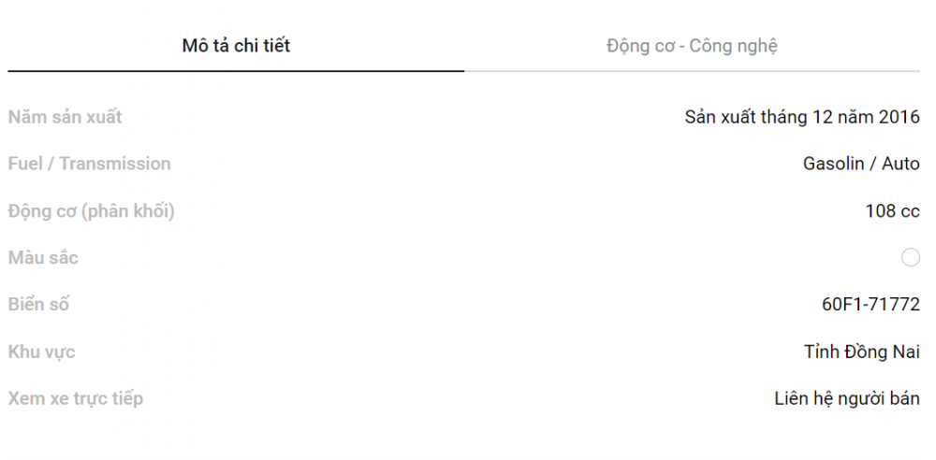Select the Năm sản xuất label
The width and height of the screenshot is (936, 460).
pyautogui.click(x=66, y=117)
